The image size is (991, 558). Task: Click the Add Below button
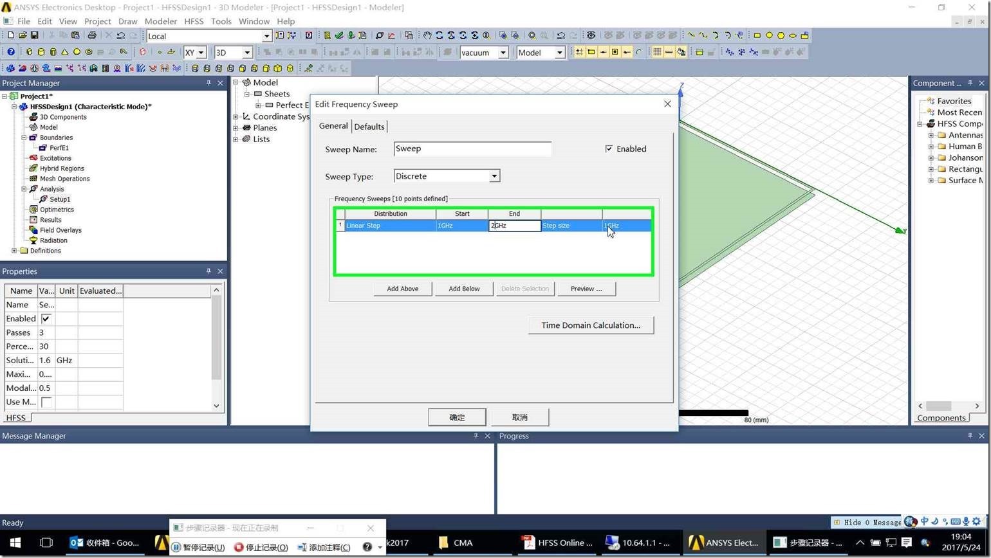[x=464, y=289]
